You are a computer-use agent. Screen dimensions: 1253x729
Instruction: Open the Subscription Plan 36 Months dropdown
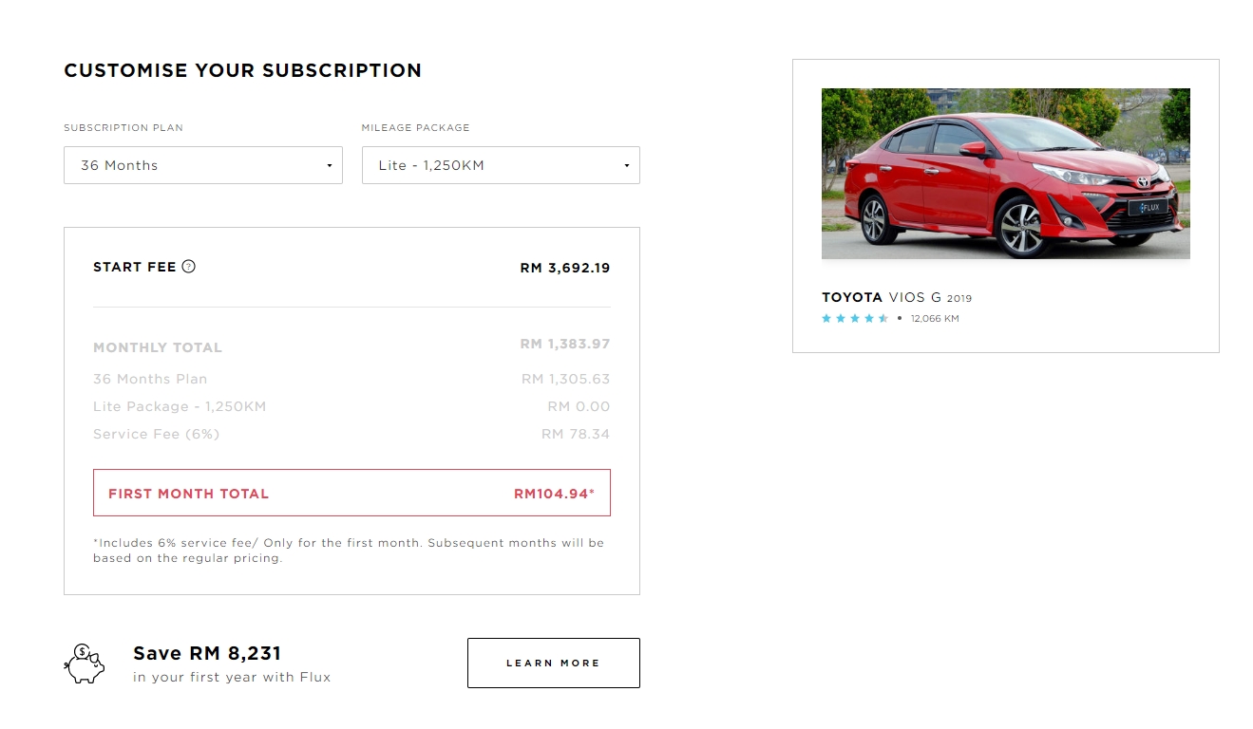pyautogui.click(x=202, y=165)
